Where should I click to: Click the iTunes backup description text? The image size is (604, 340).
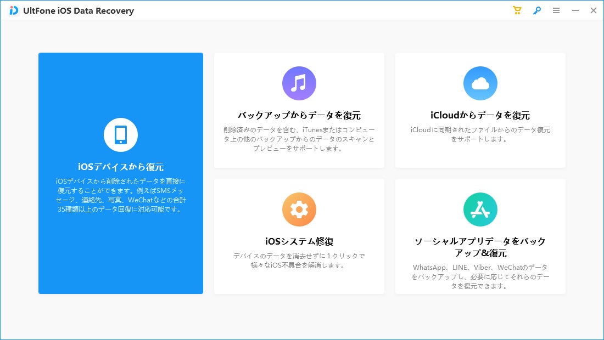[299, 139]
